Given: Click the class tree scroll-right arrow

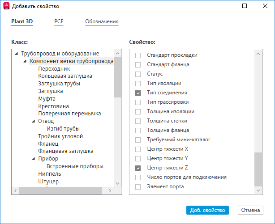Looking at the screenshot, I should point(111,190).
